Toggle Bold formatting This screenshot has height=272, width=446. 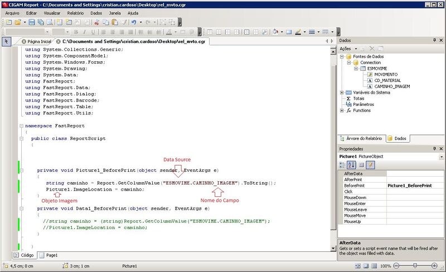click(x=76, y=32)
